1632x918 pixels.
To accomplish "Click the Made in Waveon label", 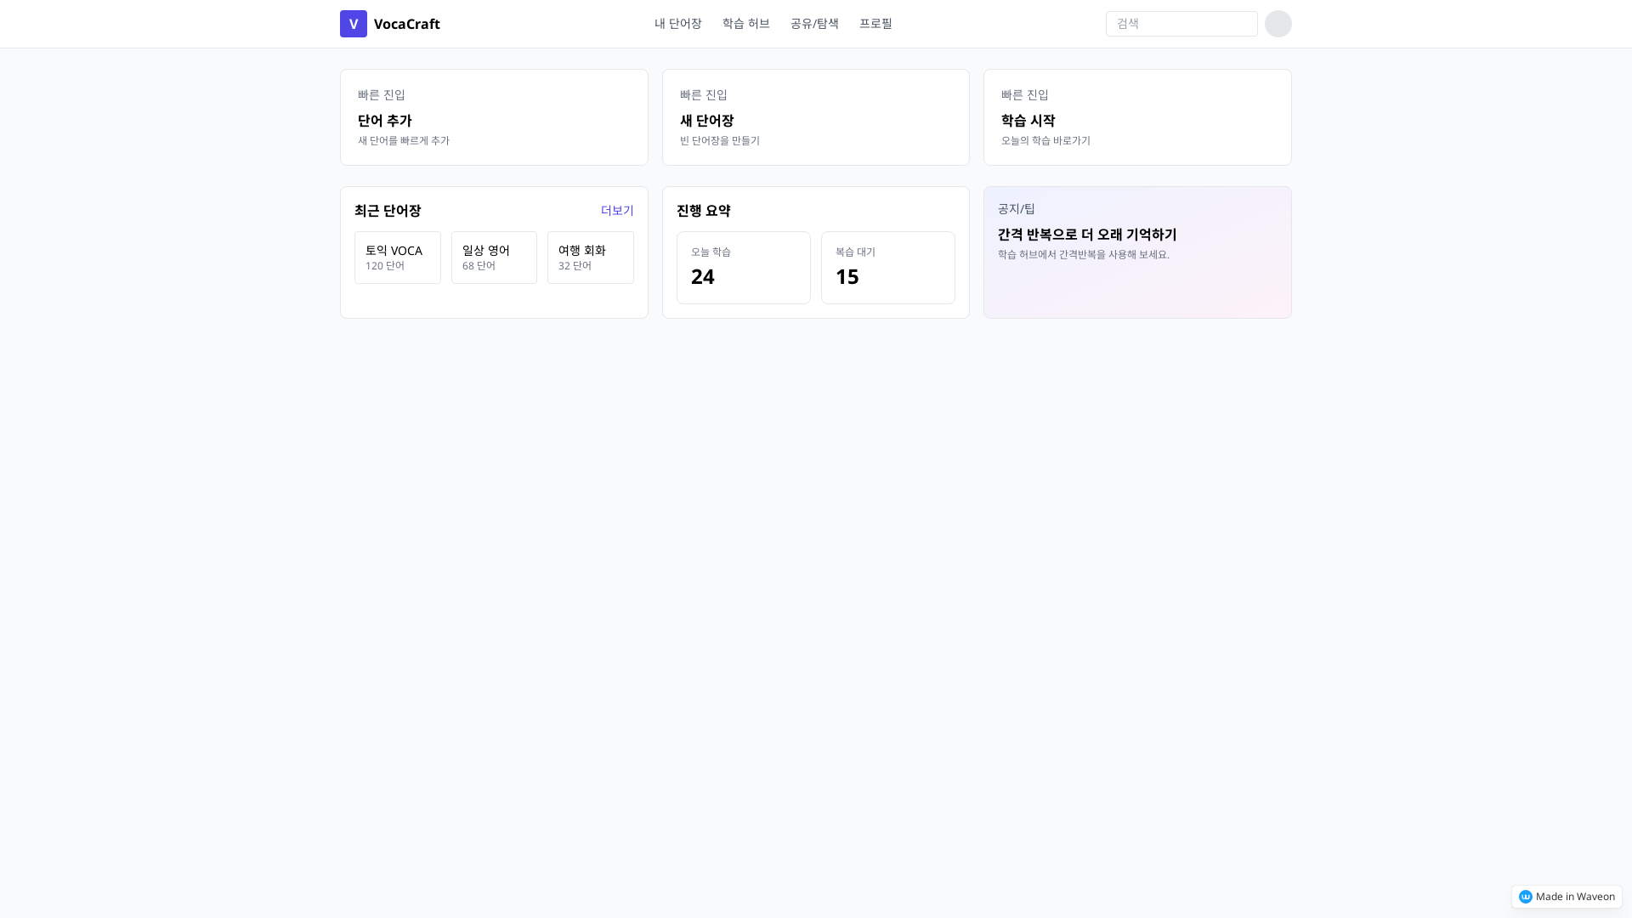I will tap(1574, 896).
